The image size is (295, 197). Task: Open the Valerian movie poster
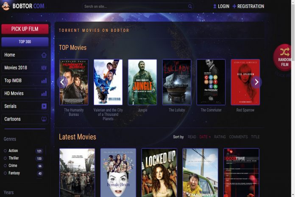(108, 82)
